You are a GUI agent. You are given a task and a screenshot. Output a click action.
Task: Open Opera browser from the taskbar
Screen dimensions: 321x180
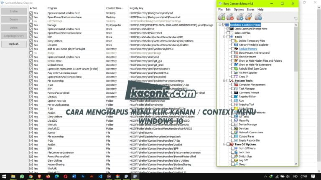click(66, 176)
